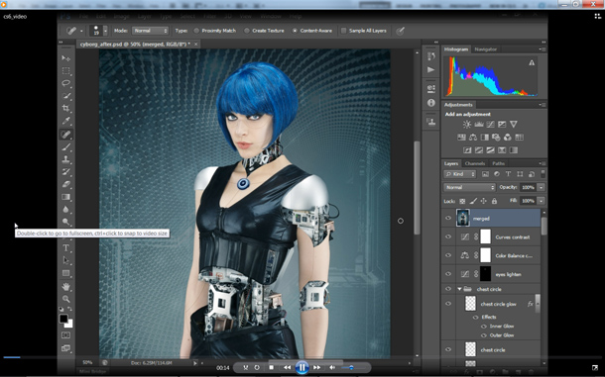
Task: Select the Hand tool
Action: (66, 287)
